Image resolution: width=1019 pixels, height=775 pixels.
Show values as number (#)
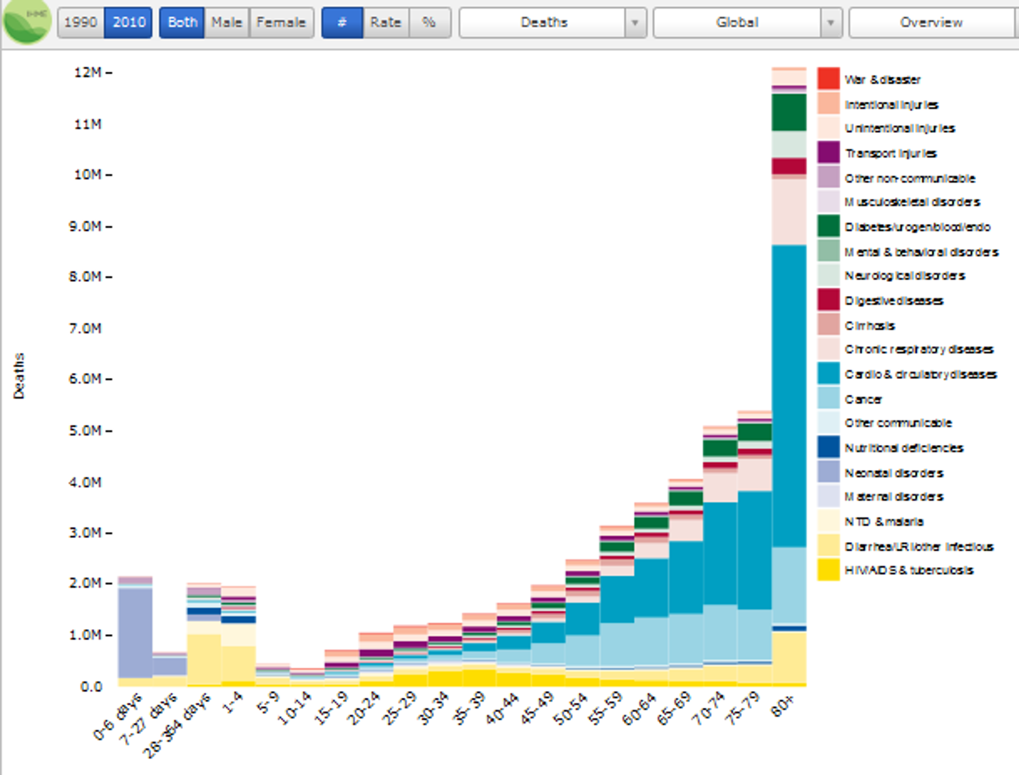(342, 22)
